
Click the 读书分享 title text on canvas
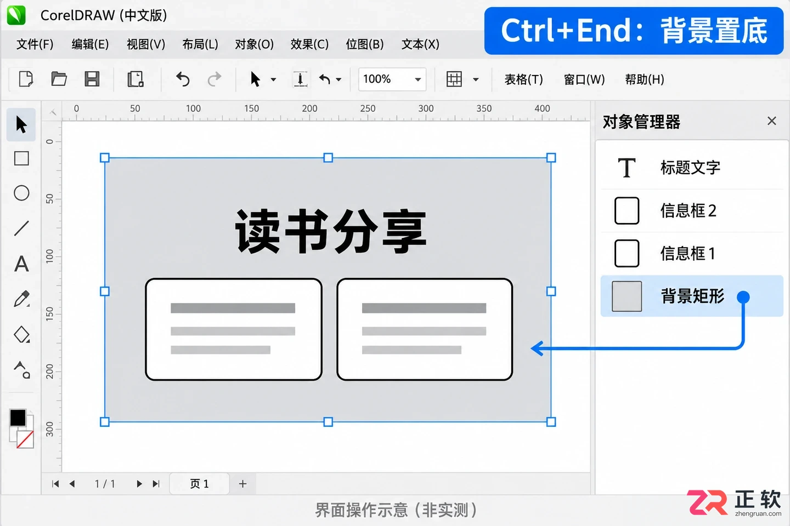(x=331, y=232)
